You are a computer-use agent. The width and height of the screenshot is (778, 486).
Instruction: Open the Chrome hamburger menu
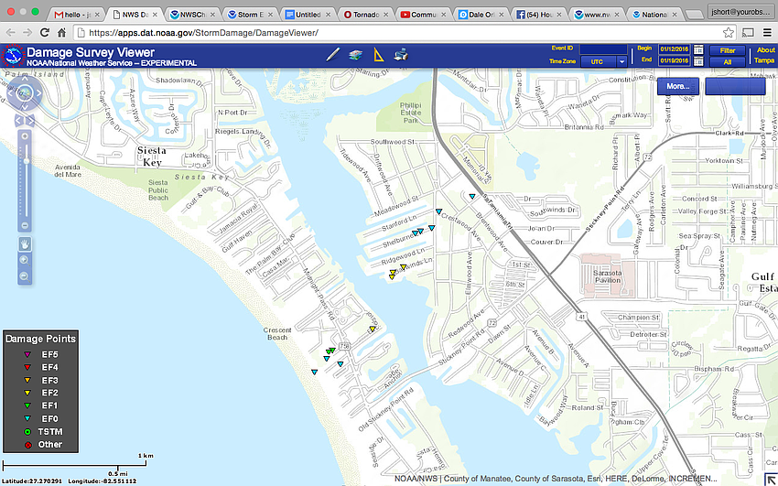pos(767,33)
